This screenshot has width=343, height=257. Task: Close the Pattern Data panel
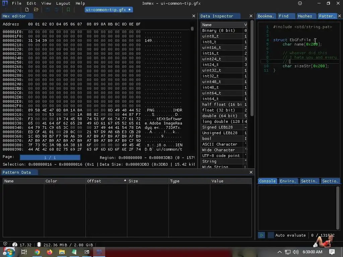click(251, 172)
